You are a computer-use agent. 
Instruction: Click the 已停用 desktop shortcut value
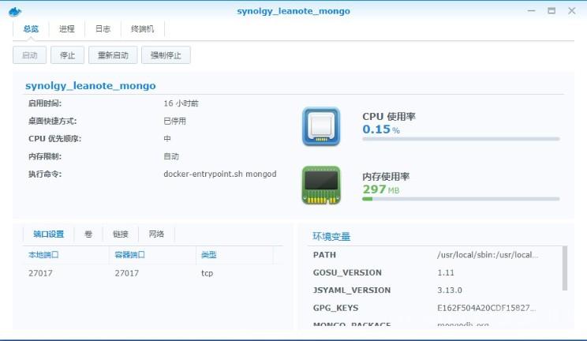tap(174, 121)
